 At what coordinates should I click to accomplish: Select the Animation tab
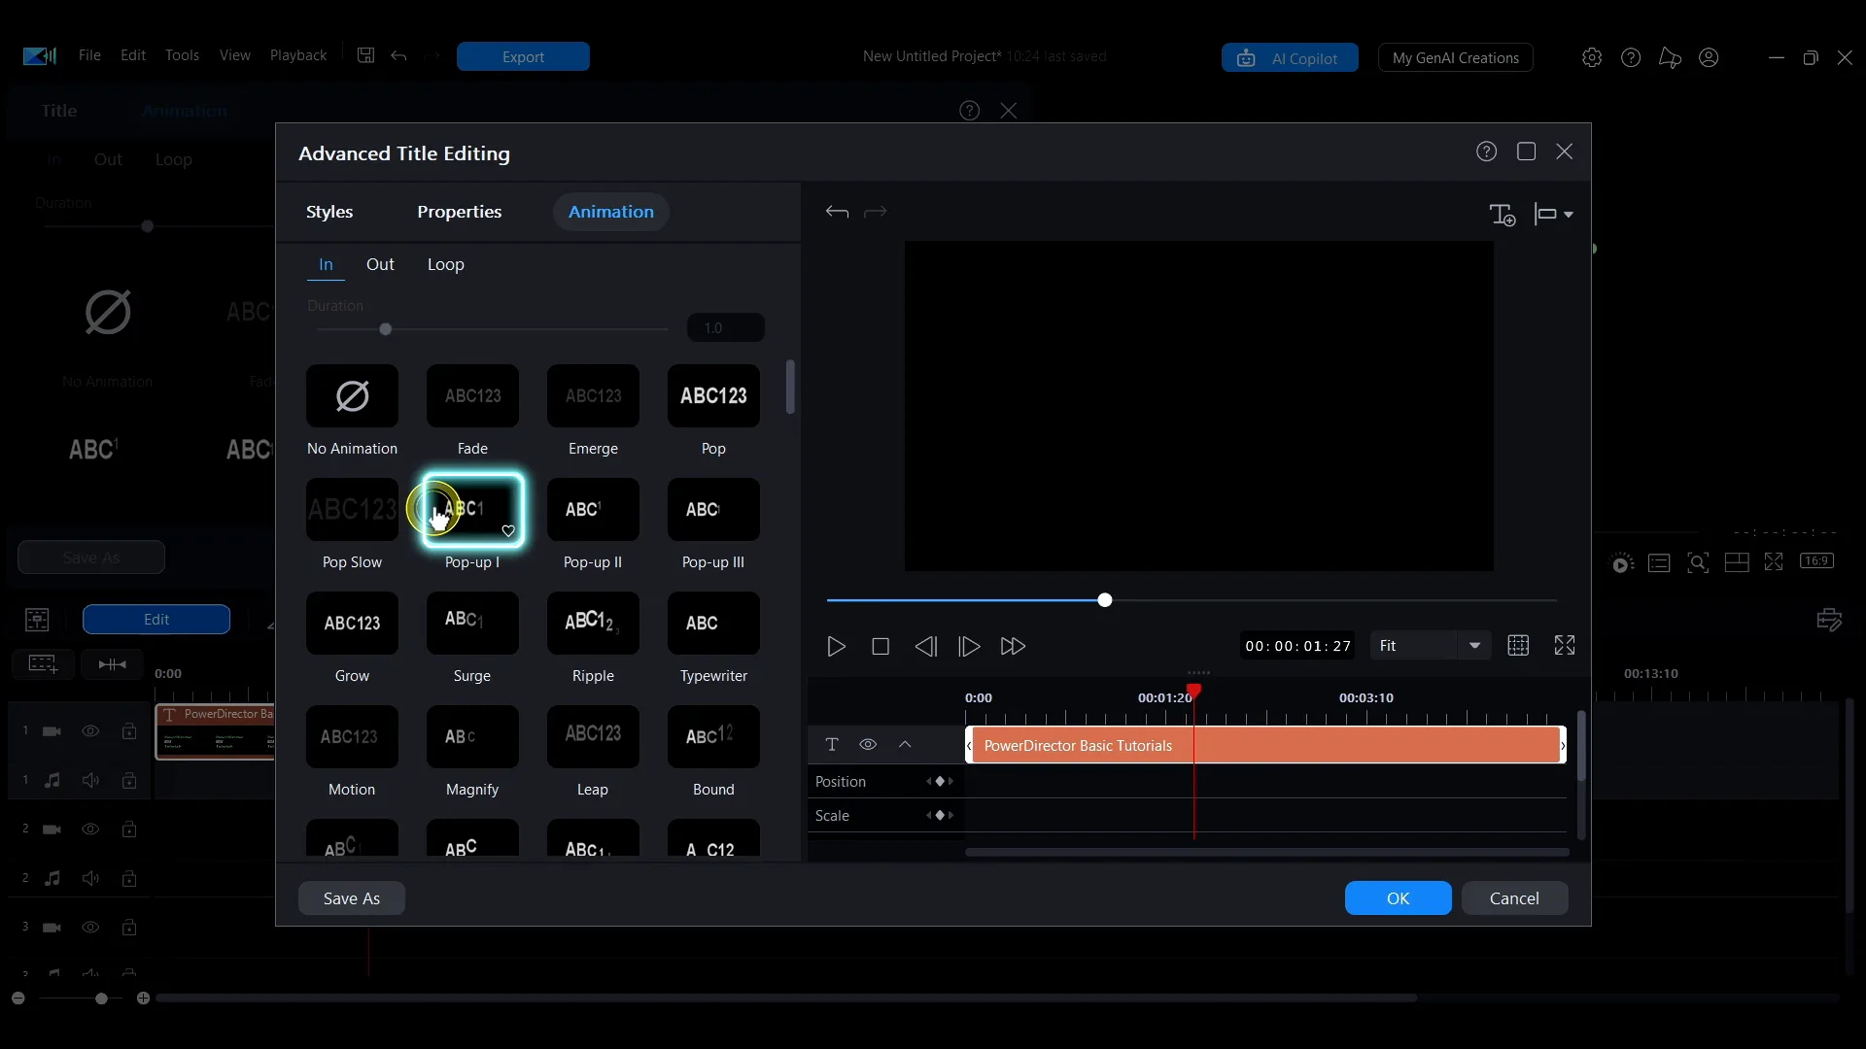pyautogui.click(x=611, y=212)
